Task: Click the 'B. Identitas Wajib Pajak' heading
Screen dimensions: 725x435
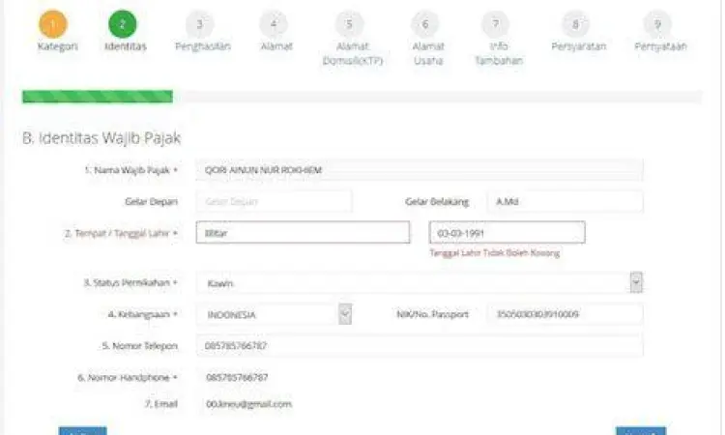Action: tap(101, 138)
